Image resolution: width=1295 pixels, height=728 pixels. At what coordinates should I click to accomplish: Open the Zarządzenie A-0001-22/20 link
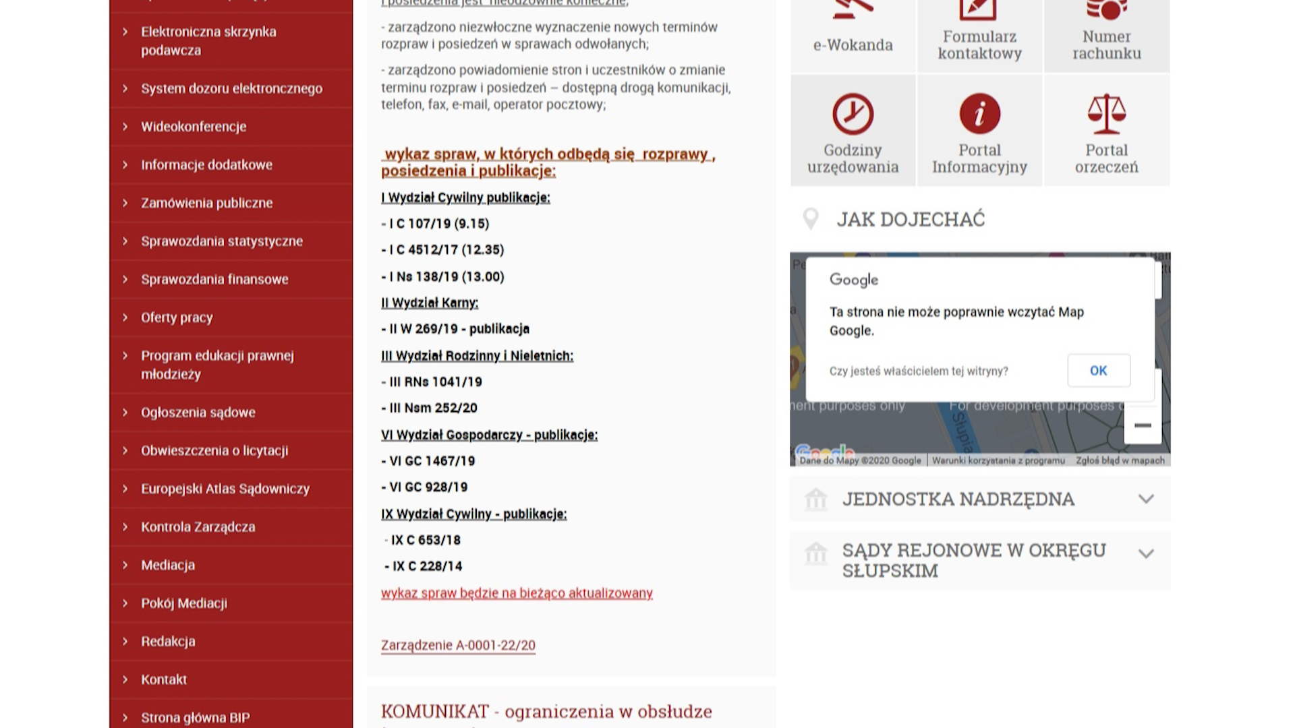pos(458,645)
